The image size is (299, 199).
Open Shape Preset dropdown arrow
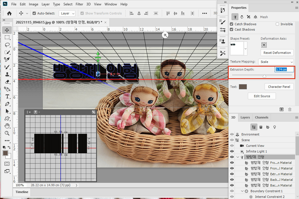pyautogui.click(x=246, y=48)
